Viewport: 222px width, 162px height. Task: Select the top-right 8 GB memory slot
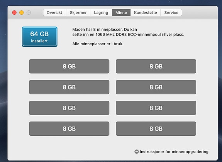(156, 66)
